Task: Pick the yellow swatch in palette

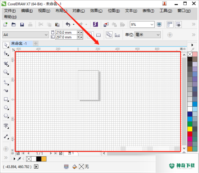Action: click(190, 129)
